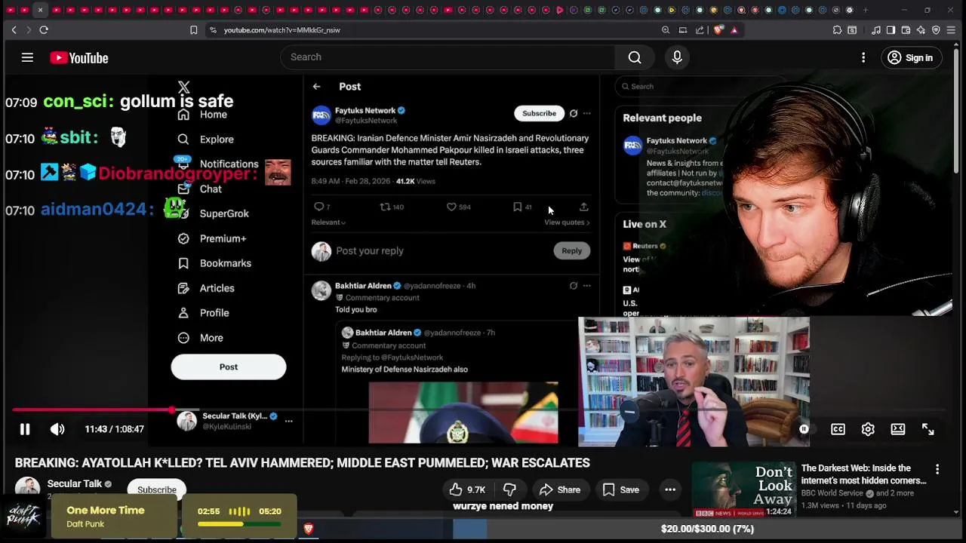Image resolution: width=966 pixels, height=543 pixels.
Task: Expand More in X sidebar
Action: [x=202, y=338]
